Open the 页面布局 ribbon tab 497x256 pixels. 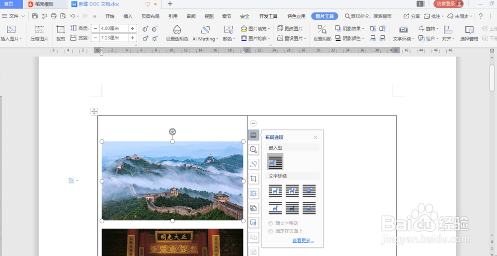click(150, 16)
